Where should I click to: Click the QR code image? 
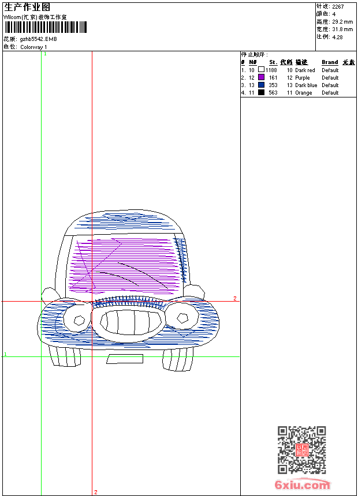301,450
